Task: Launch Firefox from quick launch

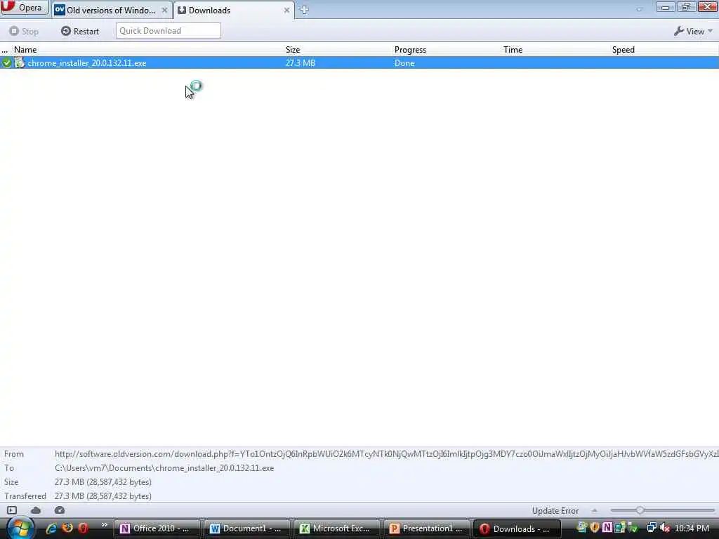Action: (x=67, y=528)
